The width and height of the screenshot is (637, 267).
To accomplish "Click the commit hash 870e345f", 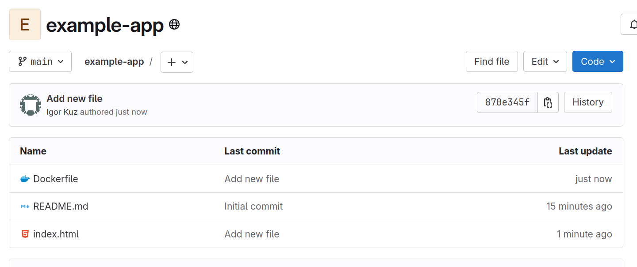I will click(507, 102).
